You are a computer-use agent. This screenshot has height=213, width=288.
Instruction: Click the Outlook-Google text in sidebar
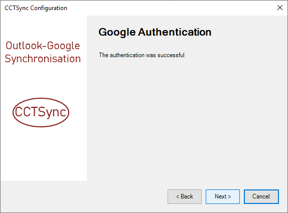click(43, 46)
